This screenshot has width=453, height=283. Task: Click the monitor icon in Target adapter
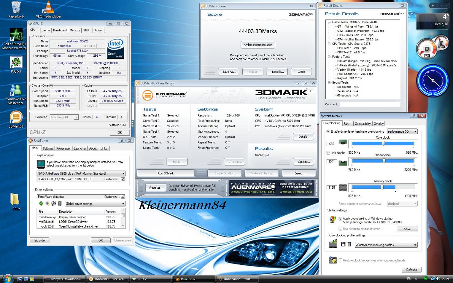click(x=41, y=164)
